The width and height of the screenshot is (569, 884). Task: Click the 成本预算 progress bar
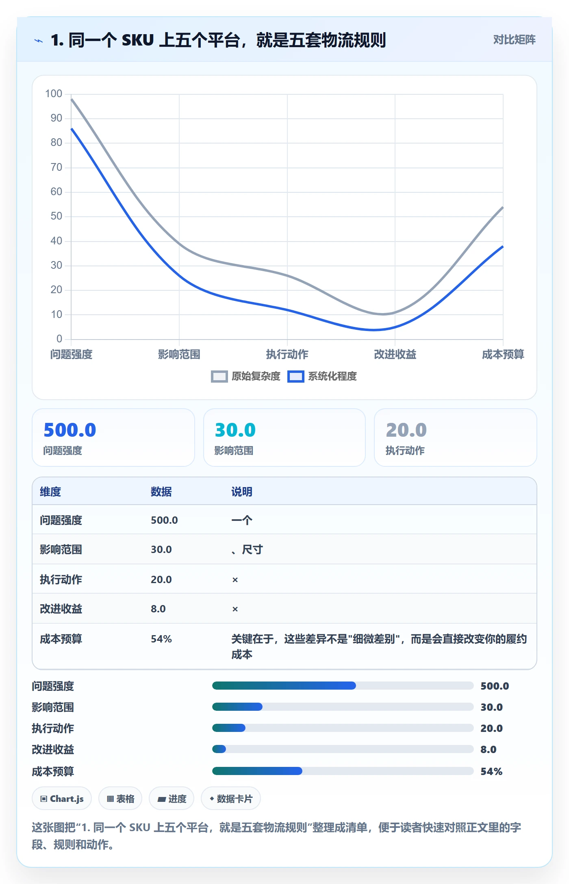343,771
